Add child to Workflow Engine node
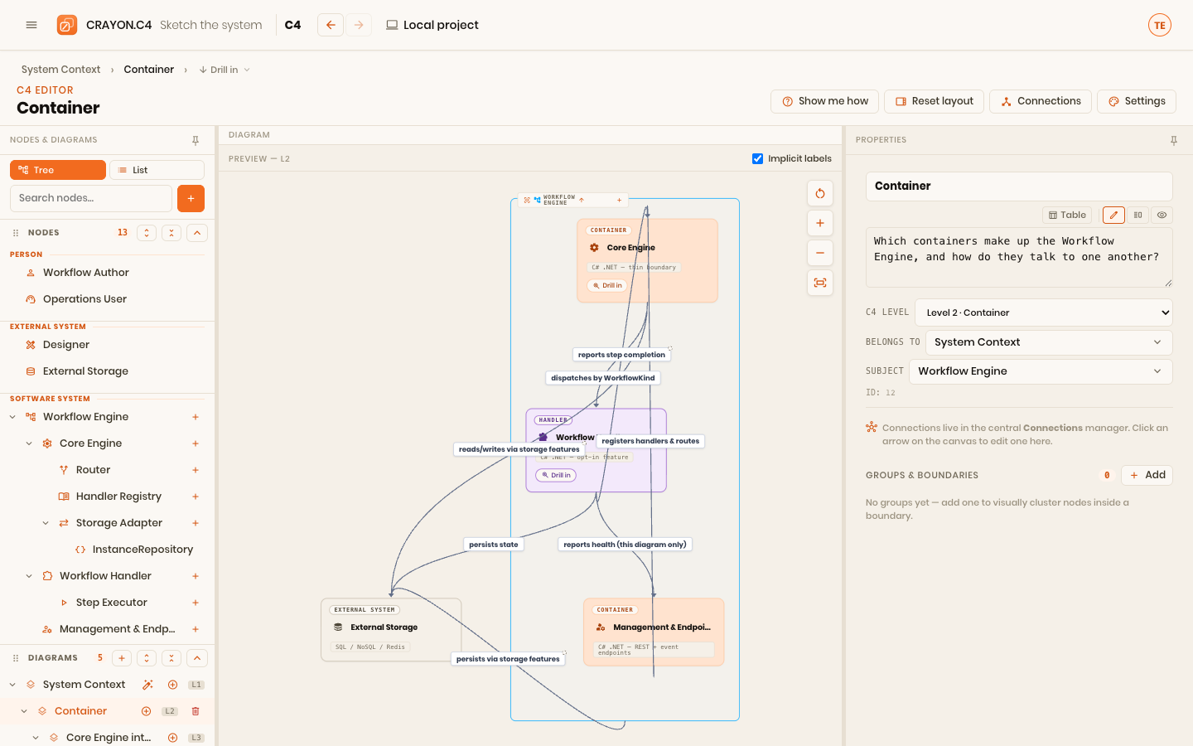The image size is (1193, 746). (196, 417)
